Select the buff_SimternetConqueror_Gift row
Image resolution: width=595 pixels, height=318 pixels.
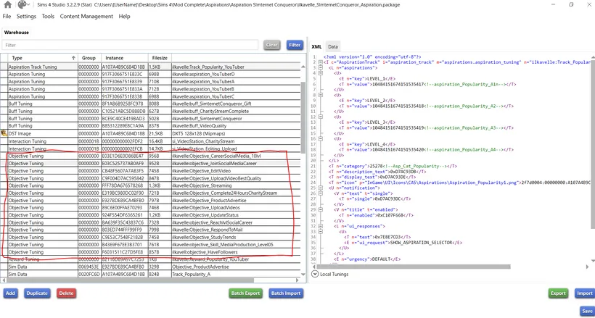click(x=151, y=104)
